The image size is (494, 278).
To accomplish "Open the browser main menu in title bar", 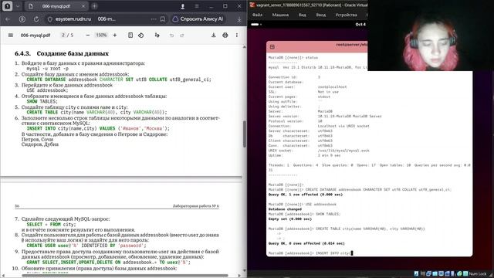I will coord(197,6).
